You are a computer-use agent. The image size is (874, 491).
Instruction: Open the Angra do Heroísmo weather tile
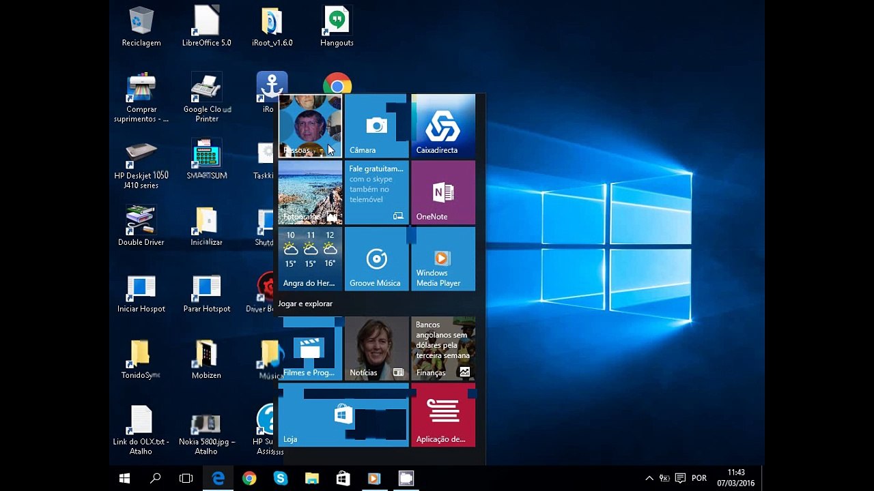click(x=310, y=259)
